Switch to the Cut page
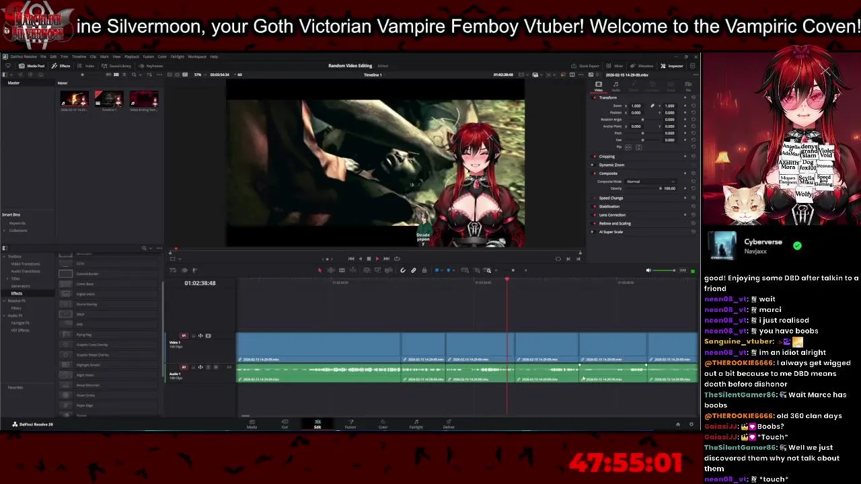861x484 pixels. [x=285, y=424]
